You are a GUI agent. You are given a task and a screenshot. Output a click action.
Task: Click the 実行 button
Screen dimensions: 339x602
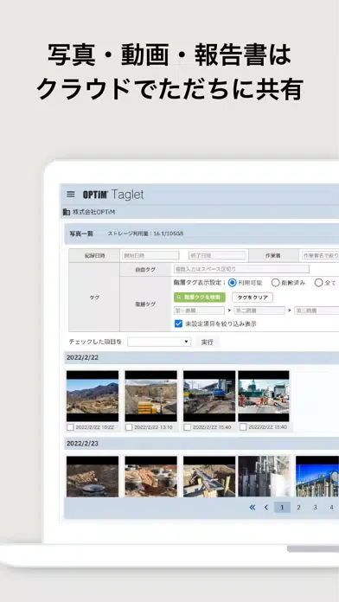[207, 342]
